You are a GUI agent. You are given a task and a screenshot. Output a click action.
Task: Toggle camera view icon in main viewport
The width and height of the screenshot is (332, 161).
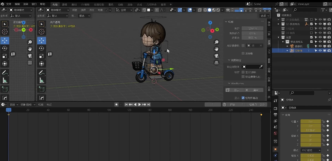(217, 56)
